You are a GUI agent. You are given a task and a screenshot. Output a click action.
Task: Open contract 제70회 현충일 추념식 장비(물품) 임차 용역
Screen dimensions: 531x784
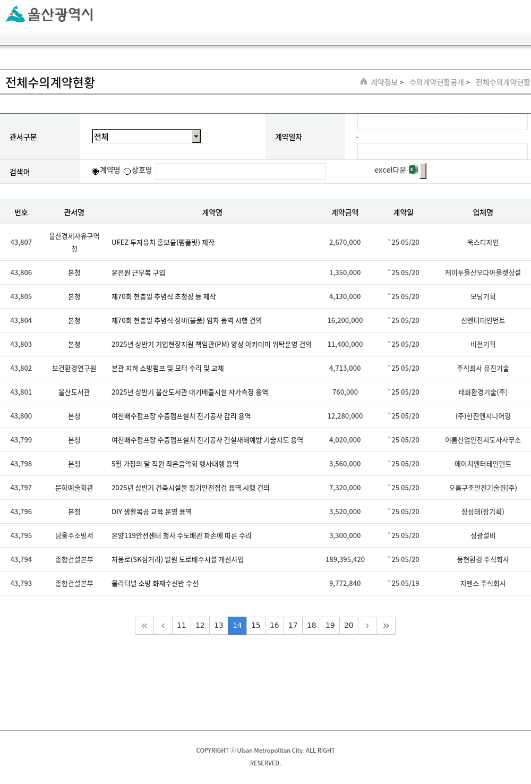click(x=186, y=321)
